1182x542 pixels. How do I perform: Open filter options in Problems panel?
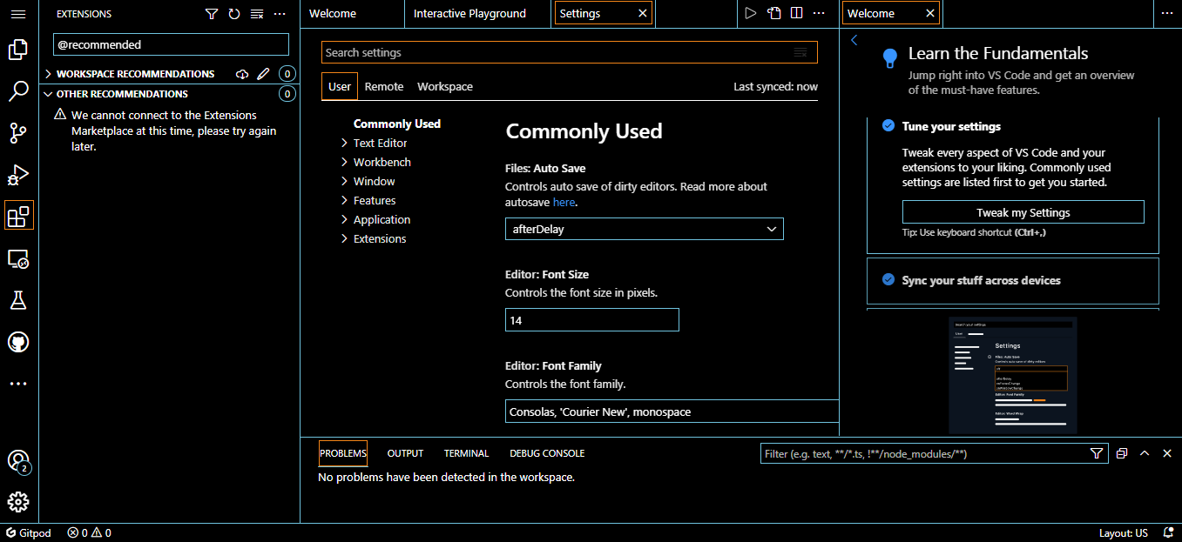(1097, 453)
